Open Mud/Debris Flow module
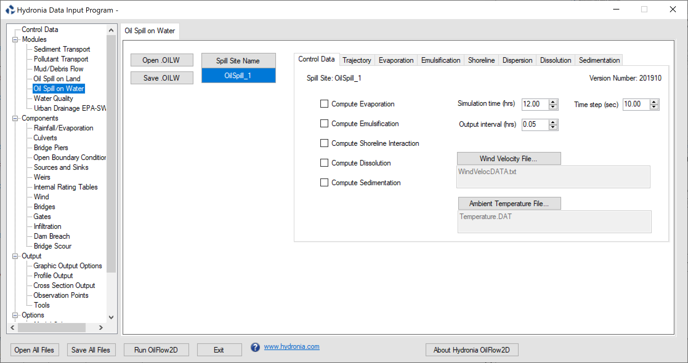The image size is (688, 363). pos(59,69)
